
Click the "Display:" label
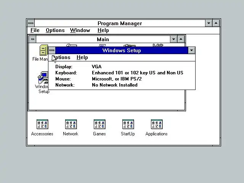[64, 67]
